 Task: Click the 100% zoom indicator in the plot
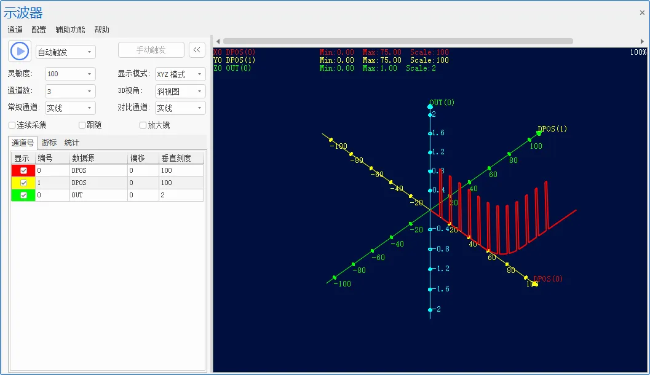[x=638, y=52]
